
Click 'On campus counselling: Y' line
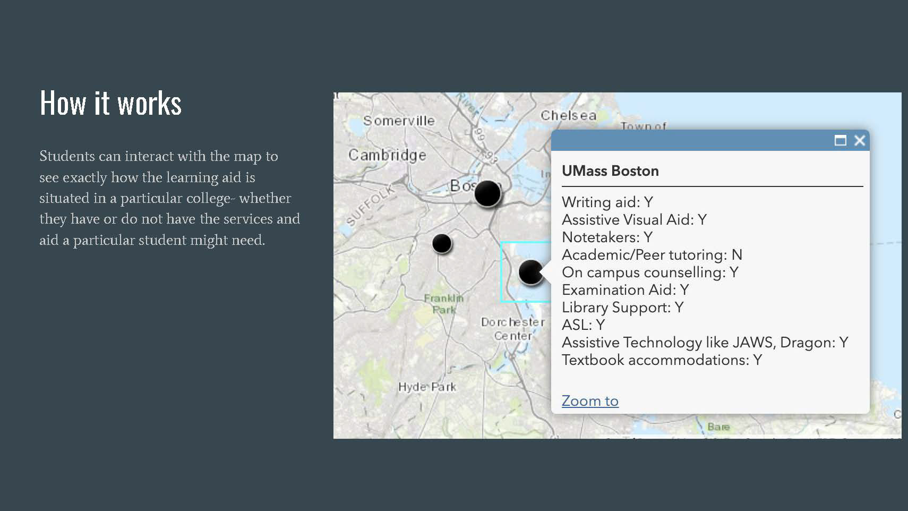650,272
